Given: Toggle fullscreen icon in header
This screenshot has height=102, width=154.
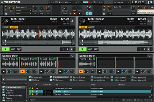Looking at the screenshot, I should coord(143,2).
